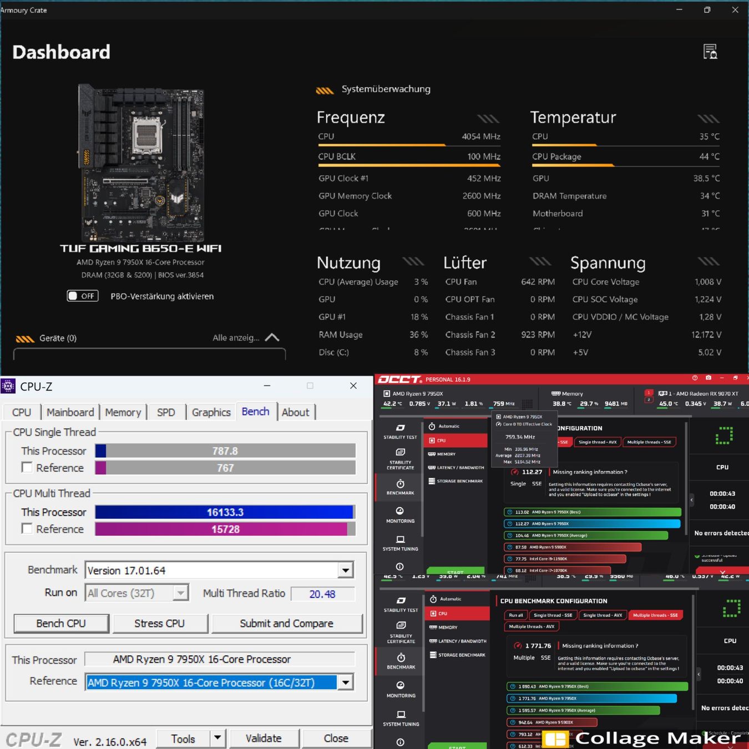The width and height of the screenshot is (749, 749).
Task: Toggle the highlighted Multiple threads - SSE option
Action: click(655, 615)
